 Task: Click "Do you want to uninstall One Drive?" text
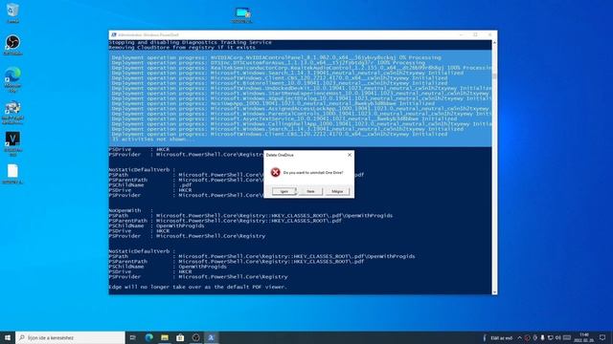[313, 172]
